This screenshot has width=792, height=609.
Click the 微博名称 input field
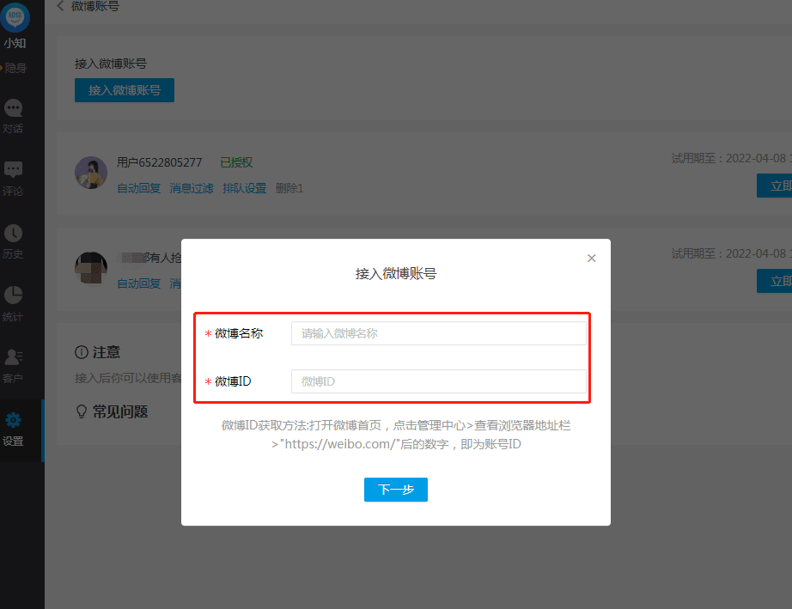pos(438,333)
